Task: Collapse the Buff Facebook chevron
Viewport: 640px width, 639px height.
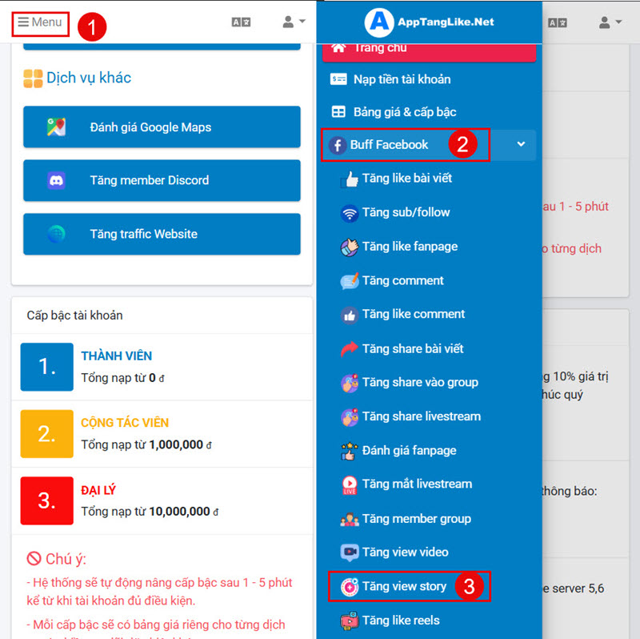Action: [521, 144]
